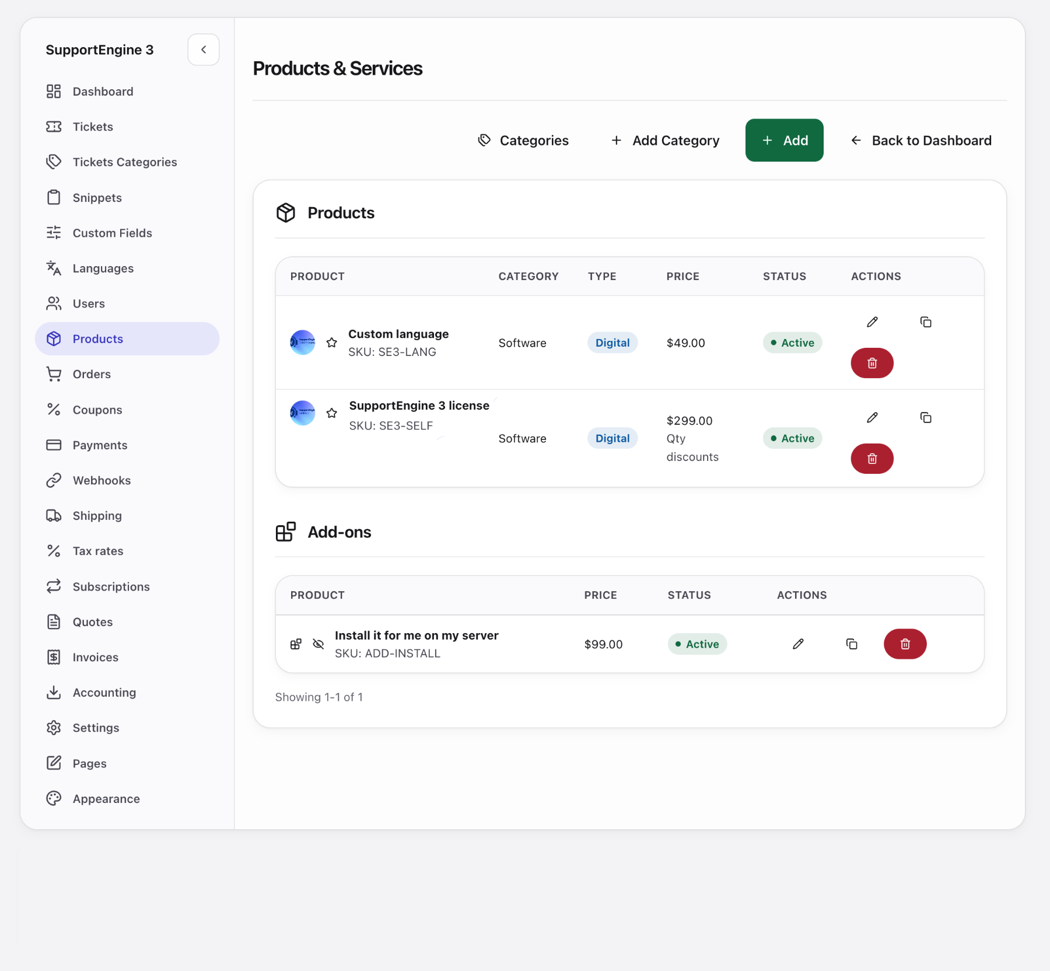The width and height of the screenshot is (1050, 971).
Task: Go to Tickets in the sidebar
Action: (x=127, y=127)
